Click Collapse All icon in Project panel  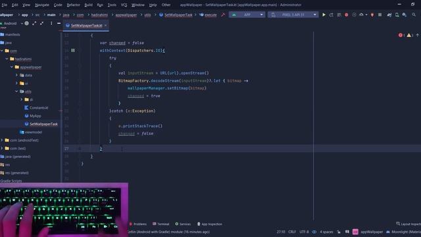pyautogui.click(x=41, y=24)
